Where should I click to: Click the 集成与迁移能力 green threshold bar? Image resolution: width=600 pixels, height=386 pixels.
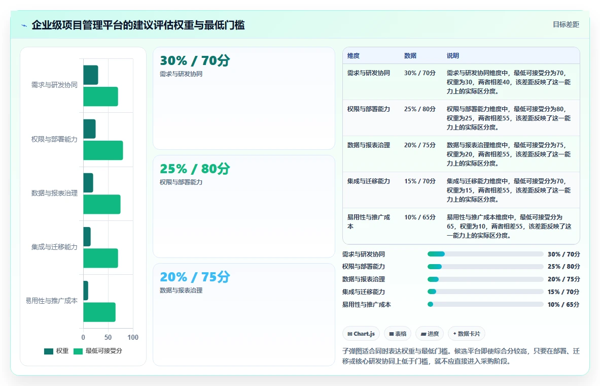pyautogui.click(x=100, y=259)
